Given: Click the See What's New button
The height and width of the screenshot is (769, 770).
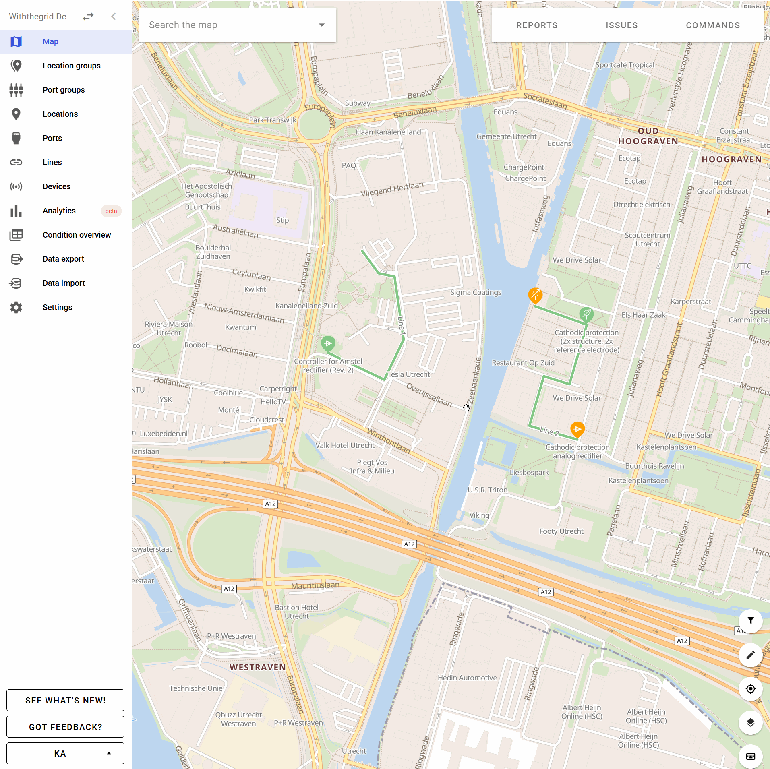Looking at the screenshot, I should coord(65,700).
